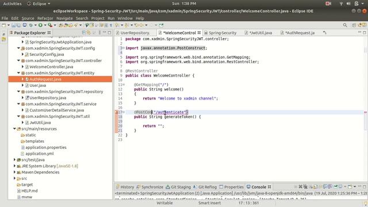Open the show-more-tabs editor overflow list

point(324,33)
